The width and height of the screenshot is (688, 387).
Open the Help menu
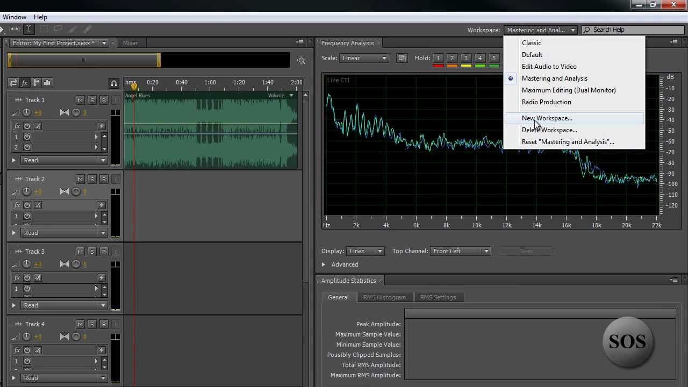[x=40, y=17]
